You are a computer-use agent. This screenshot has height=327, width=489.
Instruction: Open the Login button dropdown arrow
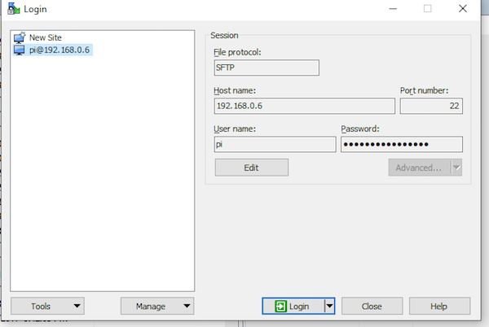[x=329, y=306]
